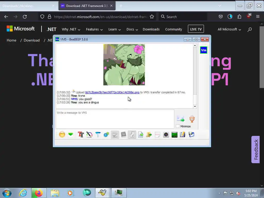Open the list all tabs chevron
Image resolution: width=264 pixels, height=198 pixels.
click(220, 6)
